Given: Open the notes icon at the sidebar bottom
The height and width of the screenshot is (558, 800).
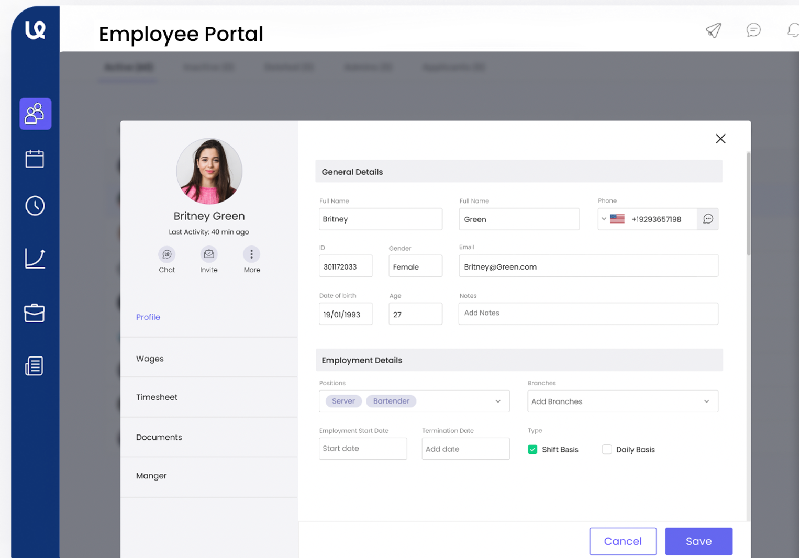Looking at the screenshot, I should (x=34, y=366).
